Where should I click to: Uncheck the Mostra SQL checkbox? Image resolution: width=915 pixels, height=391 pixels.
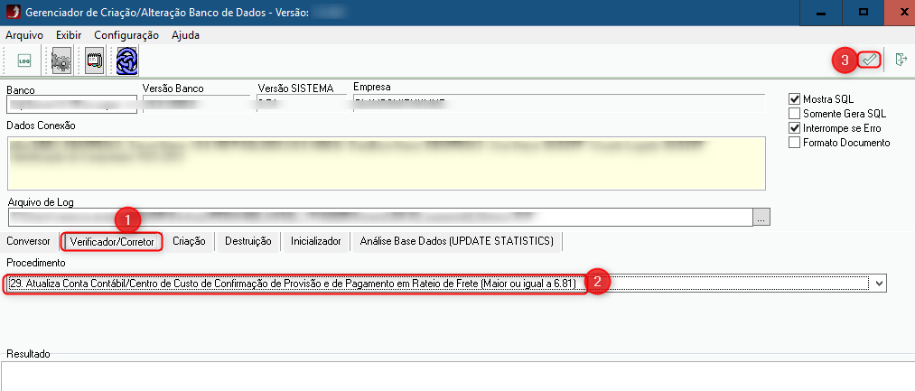pos(795,98)
